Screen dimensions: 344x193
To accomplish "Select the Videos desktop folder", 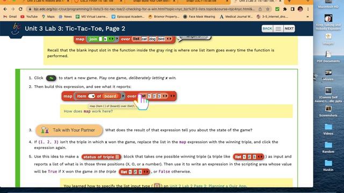I will (x=328, y=129).
